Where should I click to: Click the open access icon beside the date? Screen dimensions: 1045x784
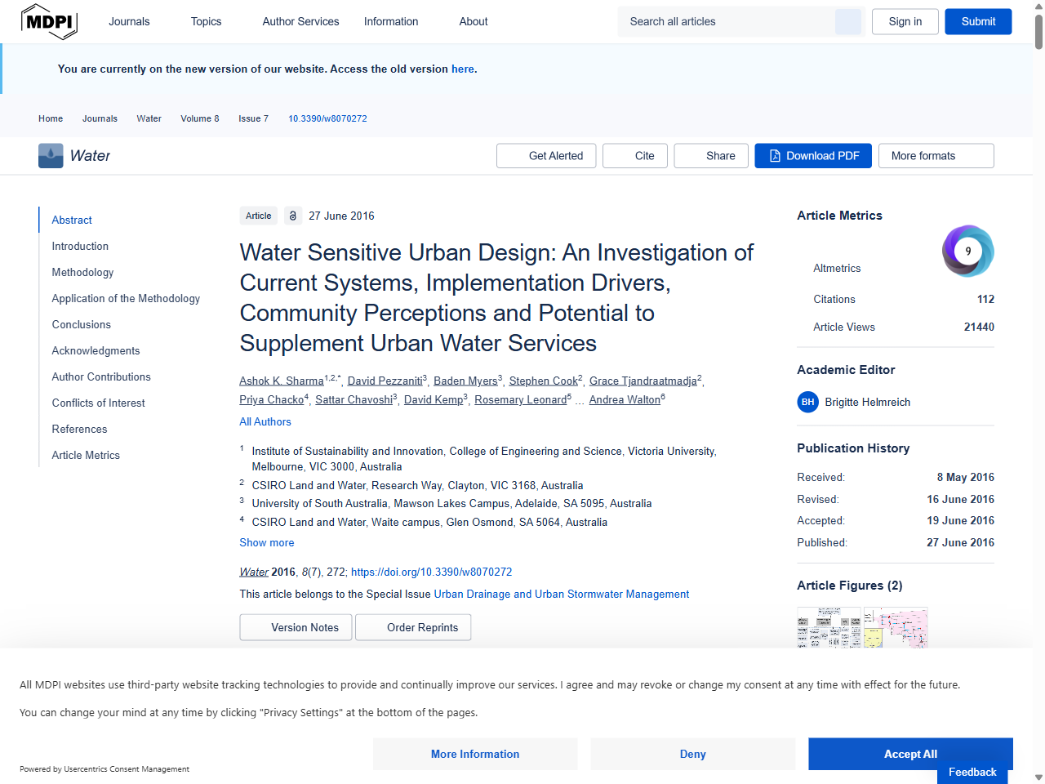click(292, 216)
